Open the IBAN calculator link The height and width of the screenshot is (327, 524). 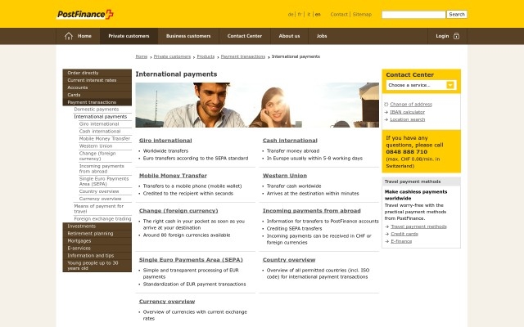coord(407,112)
